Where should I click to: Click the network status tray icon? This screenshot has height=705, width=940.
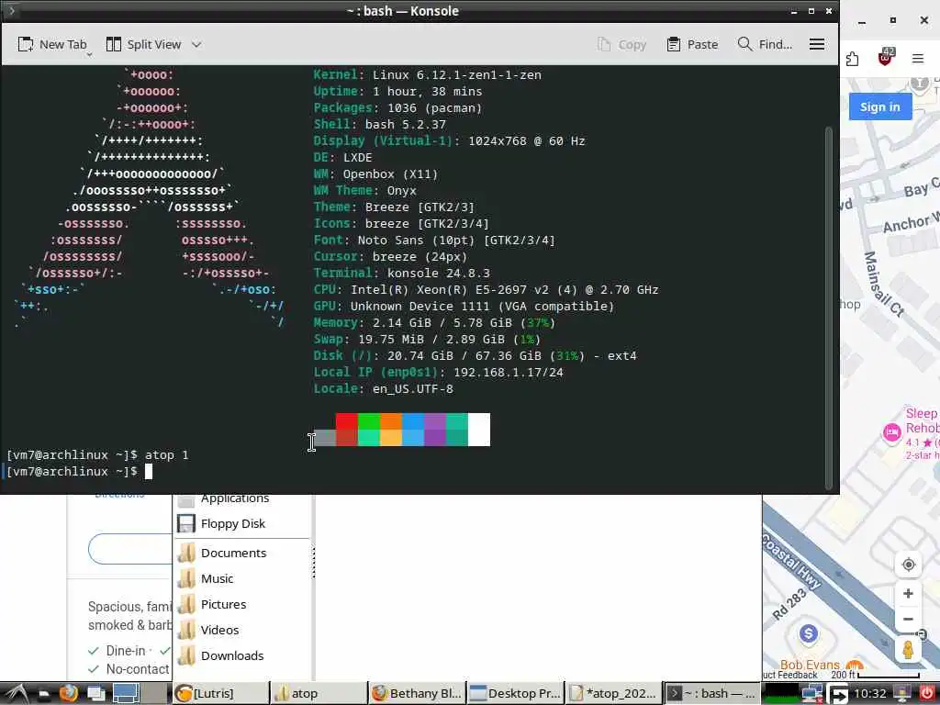tap(812, 694)
